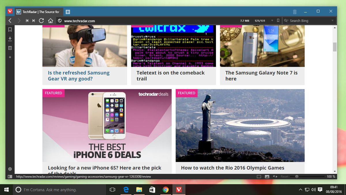The image size is (346, 195).
Task: Open search engine selector magnifier dropdown
Action: [x=286, y=21]
